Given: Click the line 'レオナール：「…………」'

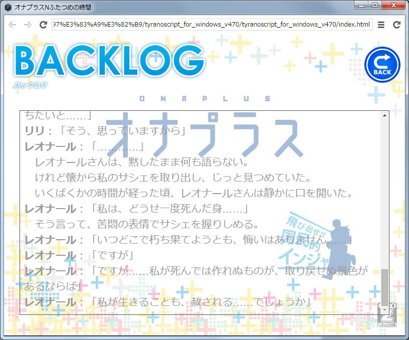Looking at the screenshot, I should point(85,146).
